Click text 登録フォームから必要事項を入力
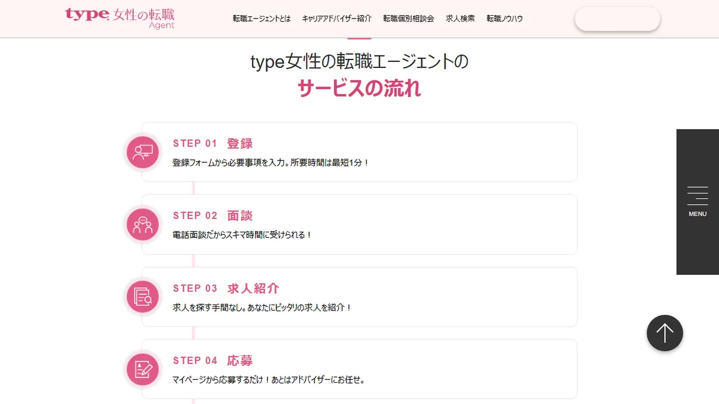The width and height of the screenshot is (719, 404). click(x=228, y=163)
